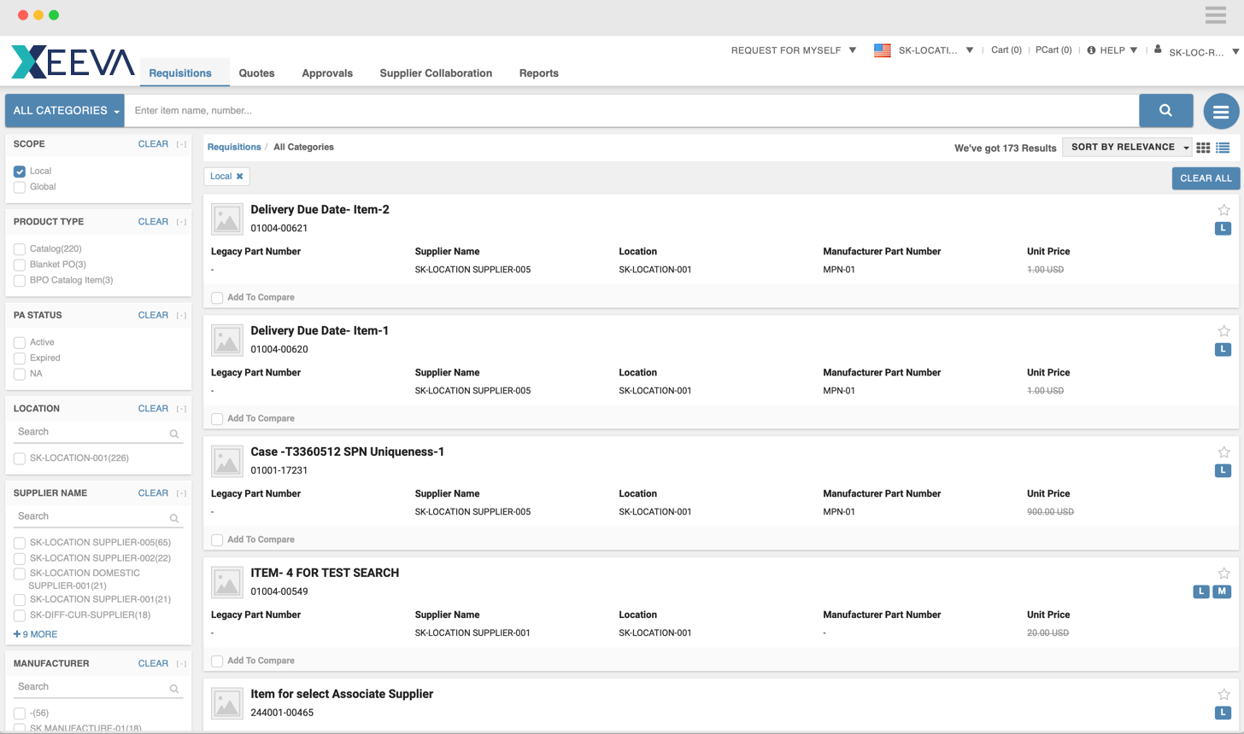Click the magnifier search button

pos(1165,110)
